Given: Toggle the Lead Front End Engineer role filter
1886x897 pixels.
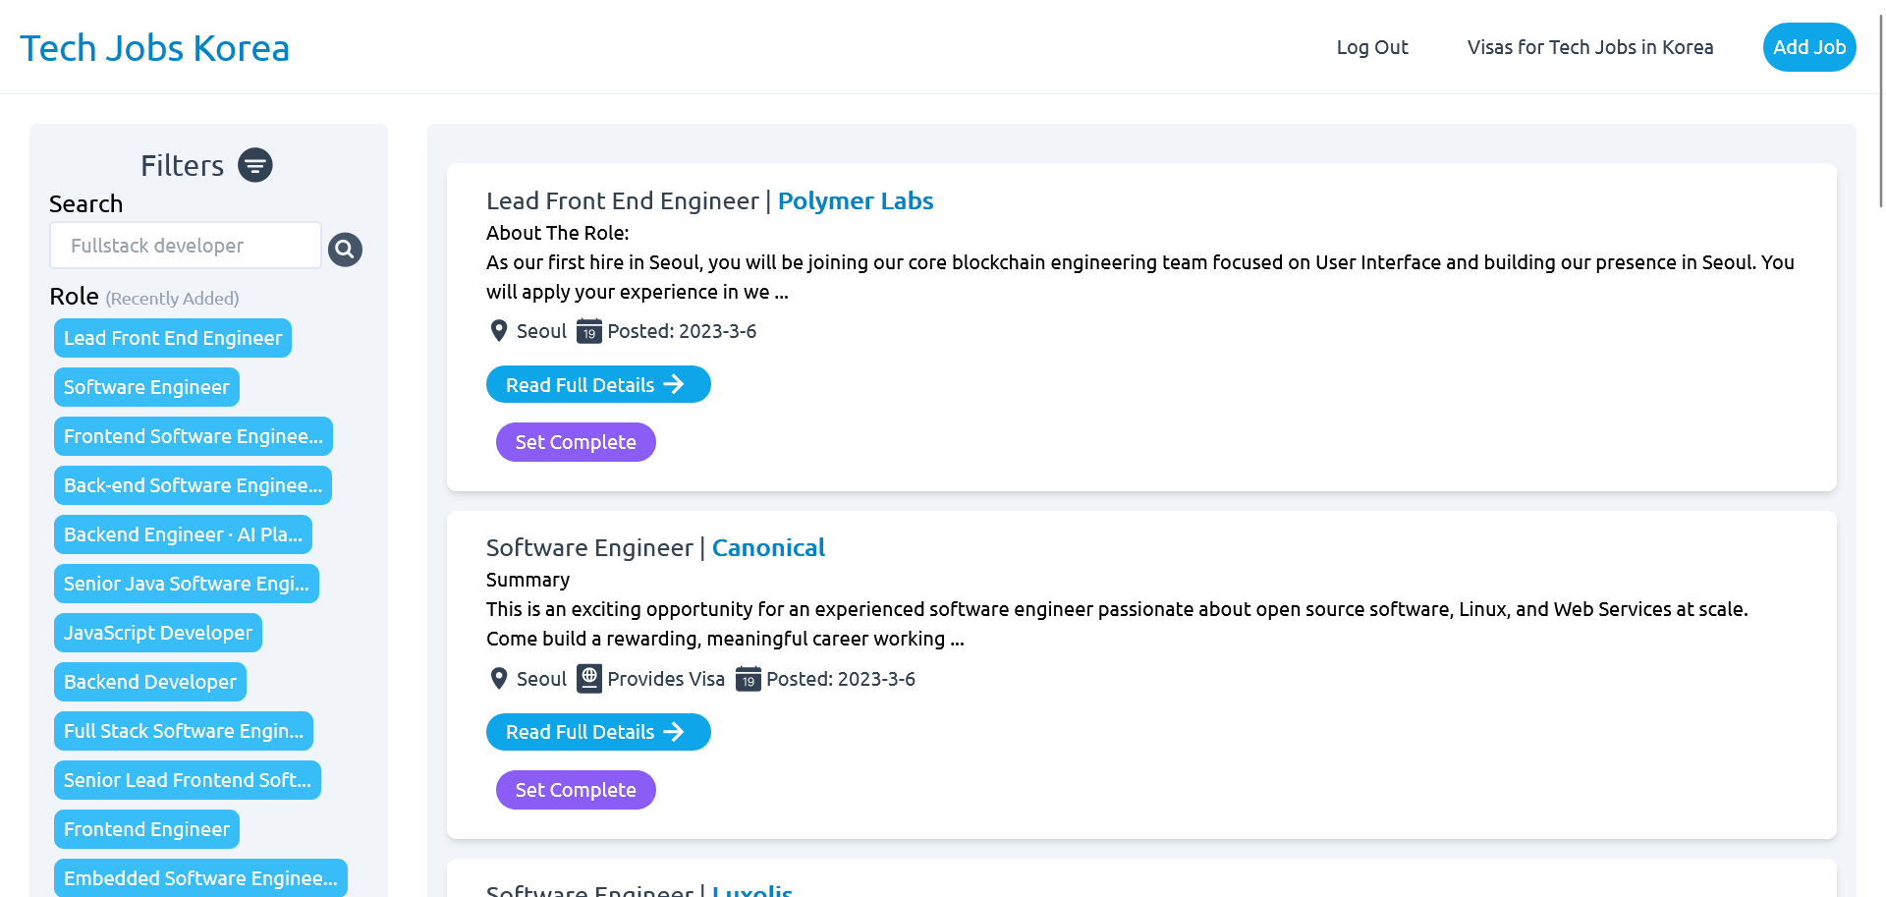Looking at the screenshot, I should (x=172, y=338).
